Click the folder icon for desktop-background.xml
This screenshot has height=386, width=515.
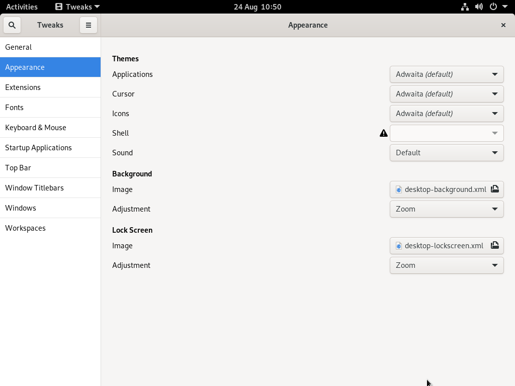tap(495, 189)
